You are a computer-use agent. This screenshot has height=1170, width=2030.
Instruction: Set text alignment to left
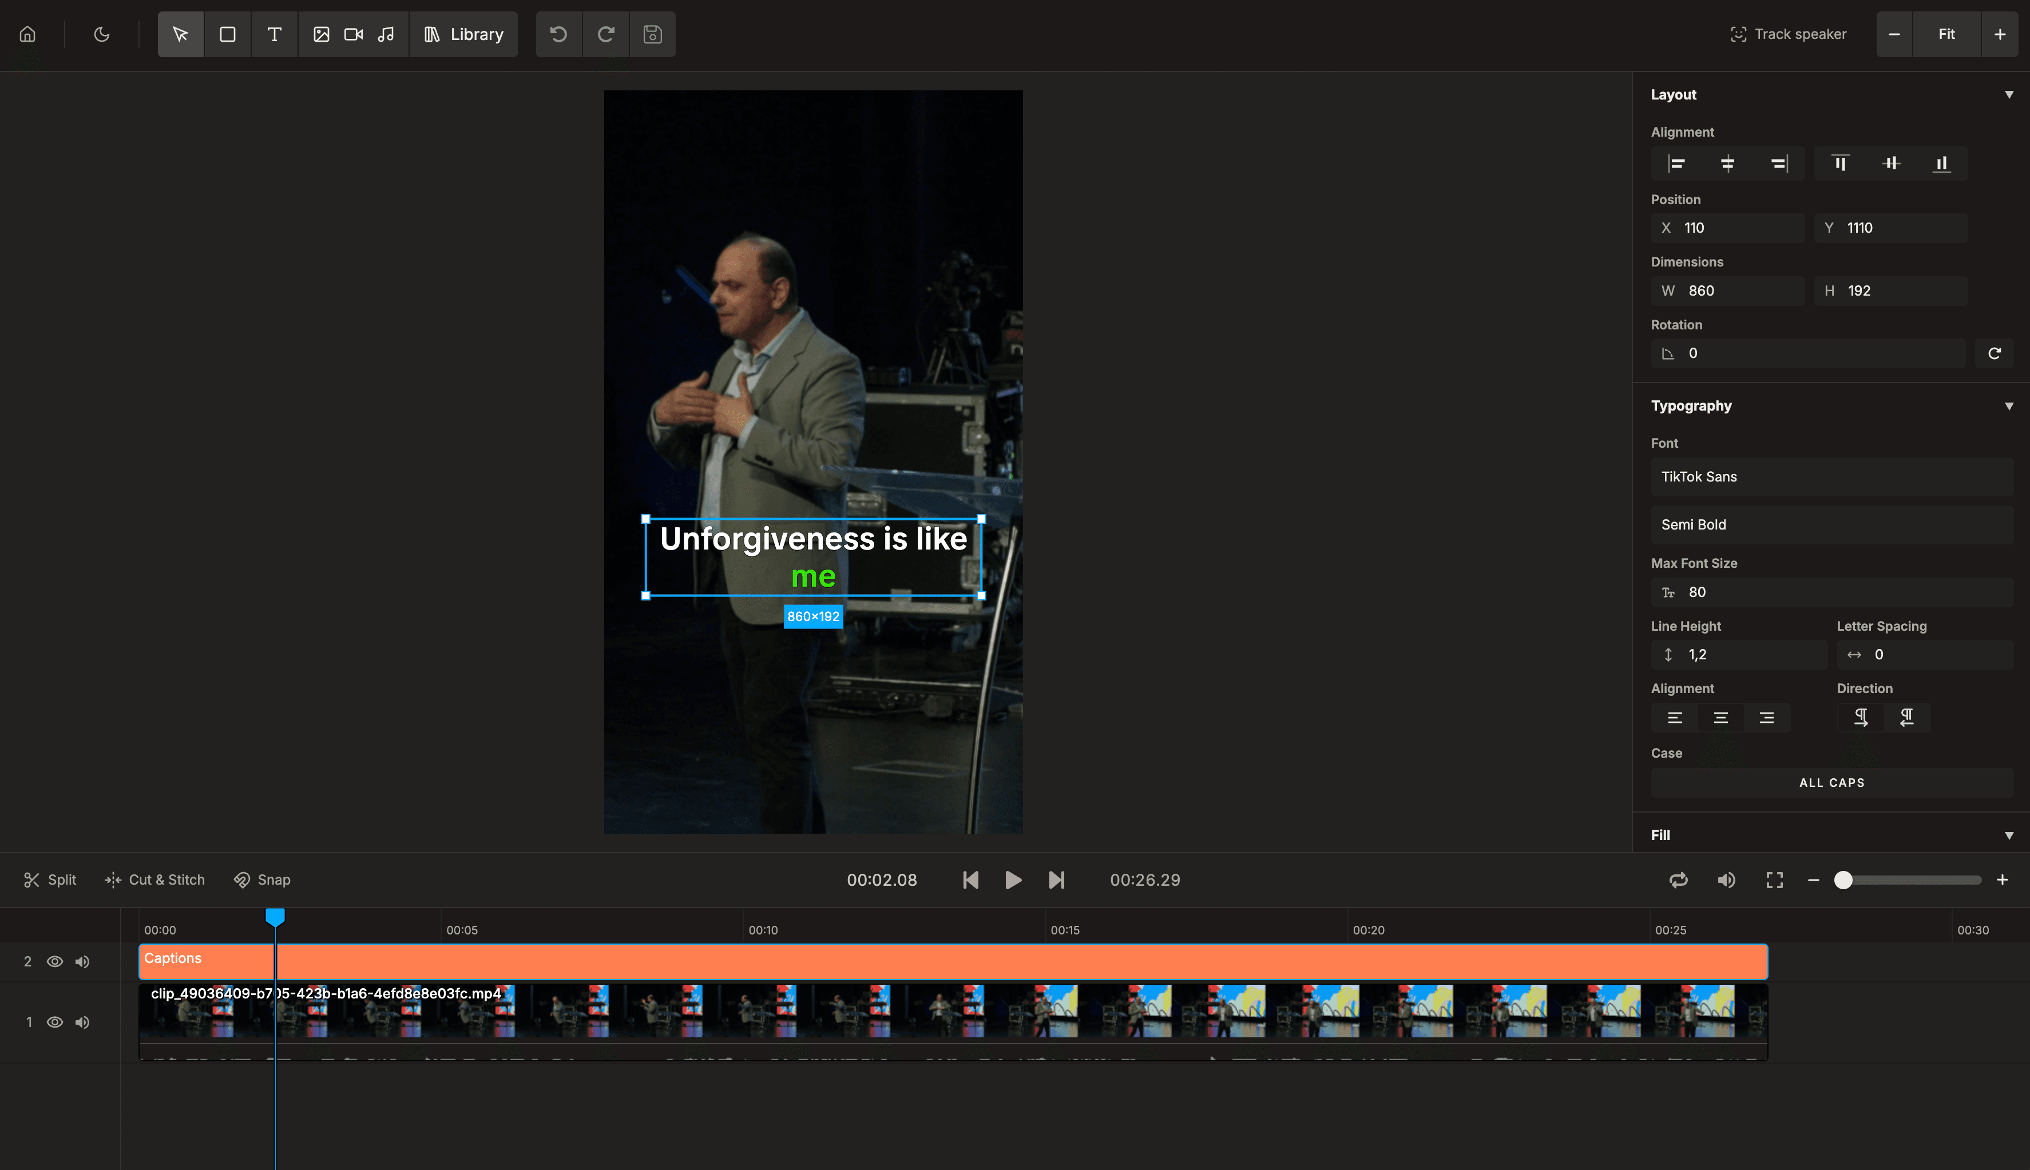[1675, 718]
